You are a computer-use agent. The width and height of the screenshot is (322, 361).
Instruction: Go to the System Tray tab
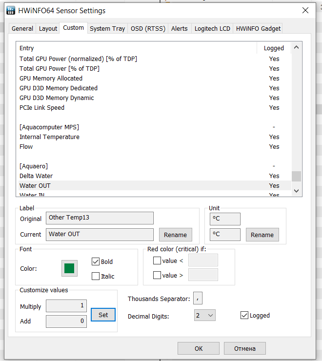point(107,29)
